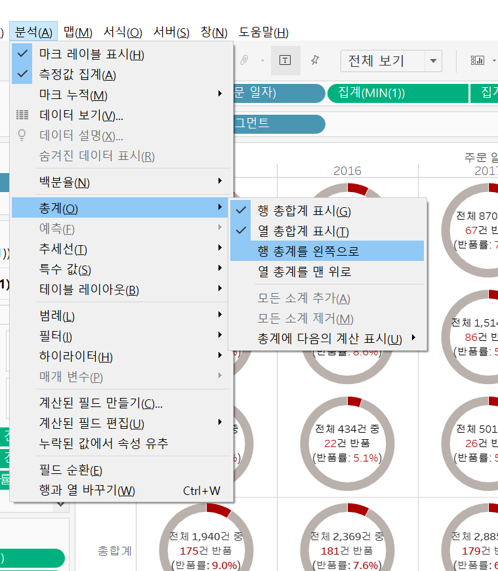498x571 pixels.
Task: Click the 22건 반품 label text
Action: coord(346,443)
